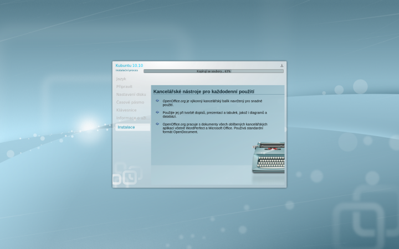
Task: Select the Jazyk step in sidebar
Action: coord(121,79)
